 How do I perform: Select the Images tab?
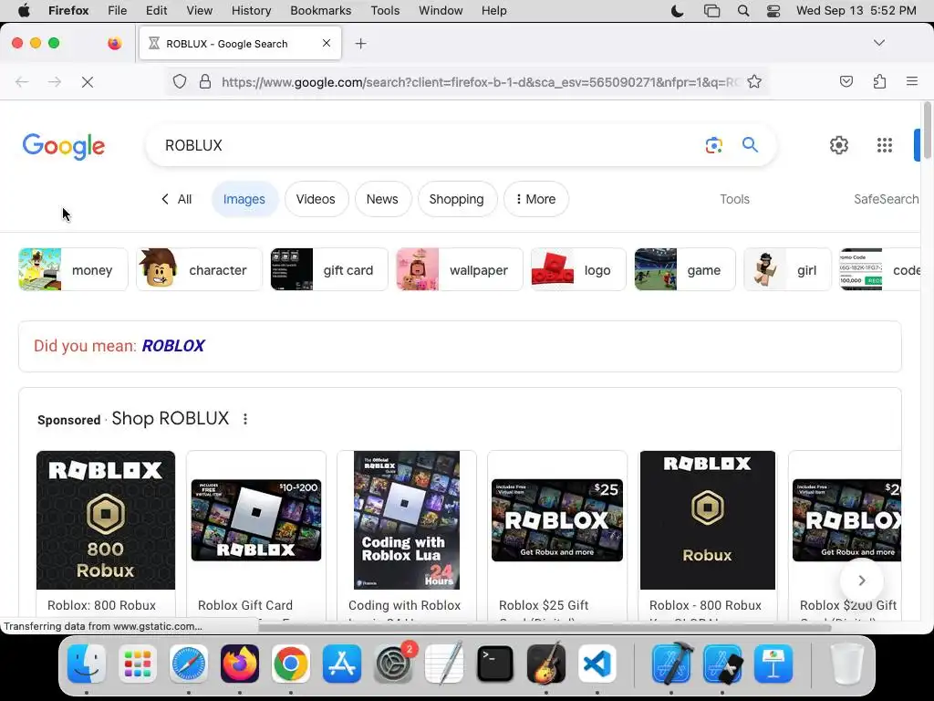[x=244, y=199]
